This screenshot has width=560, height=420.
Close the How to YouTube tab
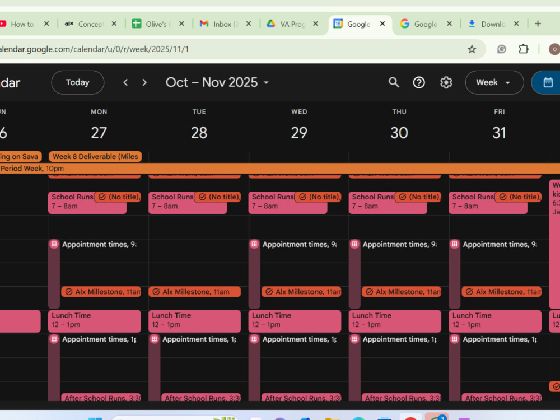46,24
